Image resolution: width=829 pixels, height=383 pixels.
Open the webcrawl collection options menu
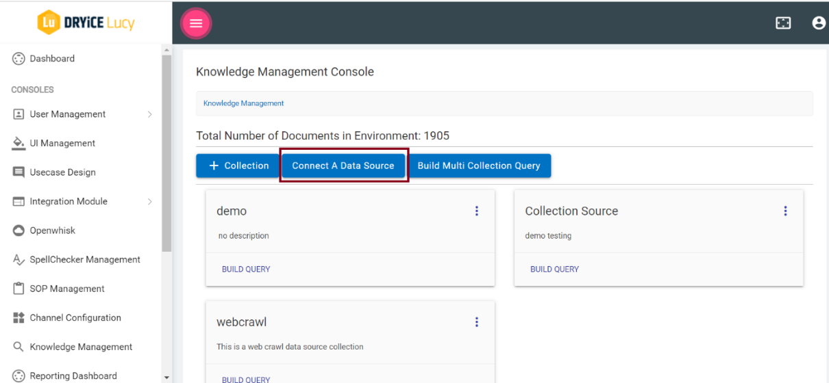click(477, 322)
